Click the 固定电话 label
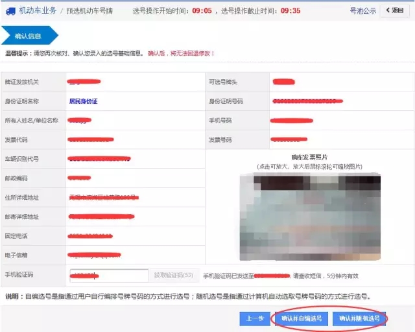 [x=16, y=236]
